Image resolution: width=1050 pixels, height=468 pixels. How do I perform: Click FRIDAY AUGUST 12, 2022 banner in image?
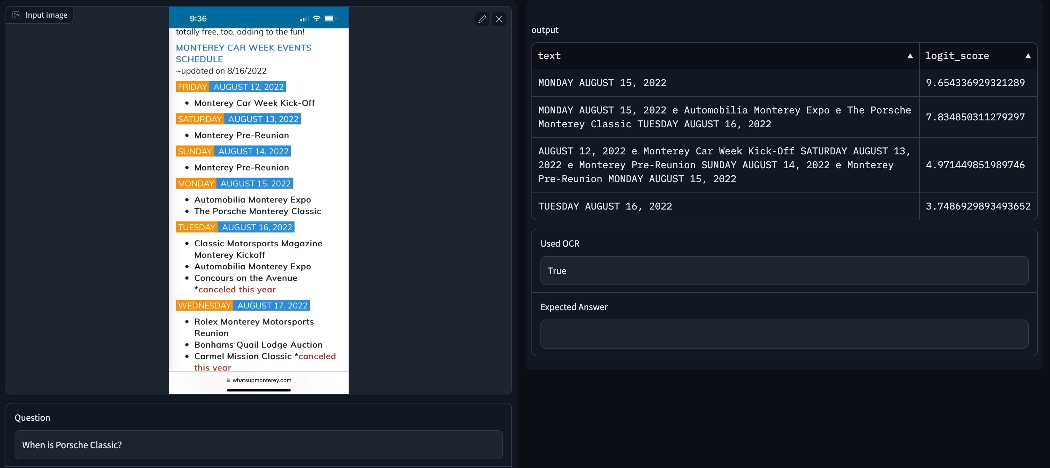pos(231,87)
